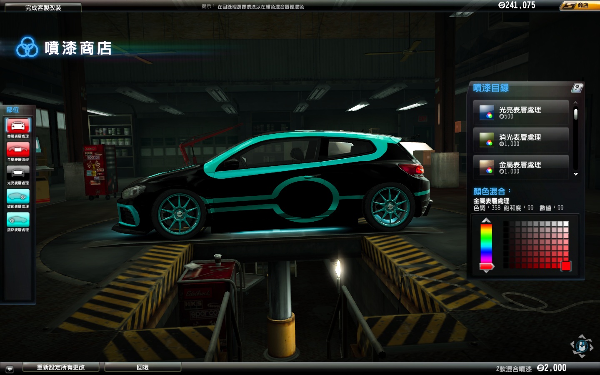Select the red car-outline part icon
The width and height of the screenshot is (600, 375).
[18, 149]
